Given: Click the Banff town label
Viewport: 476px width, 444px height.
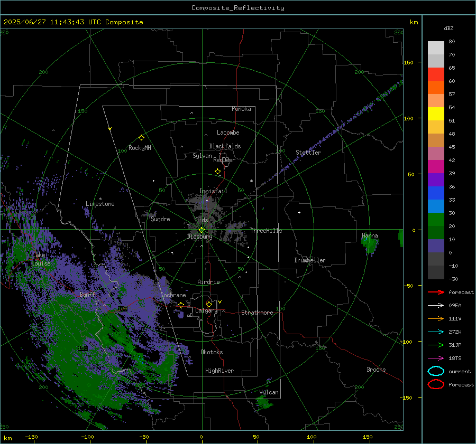Looking at the screenshot, I should coord(87,294).
